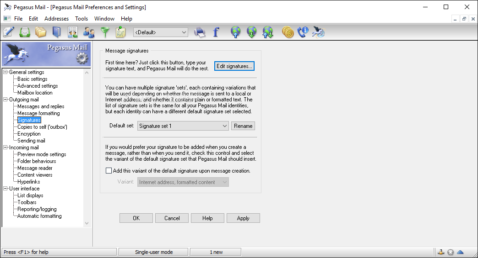This screenshot has width=478, height=258.
Task: Click the gold coins icon
Action: click(288, 32)
